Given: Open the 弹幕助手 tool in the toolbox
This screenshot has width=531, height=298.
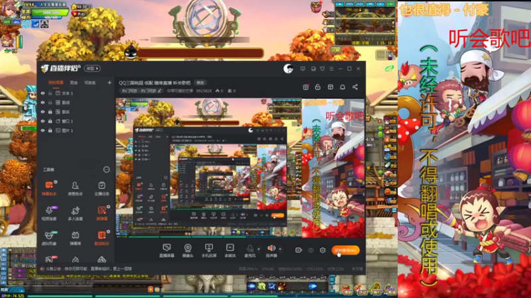Looking at the screenshot, I should point(49,188).
